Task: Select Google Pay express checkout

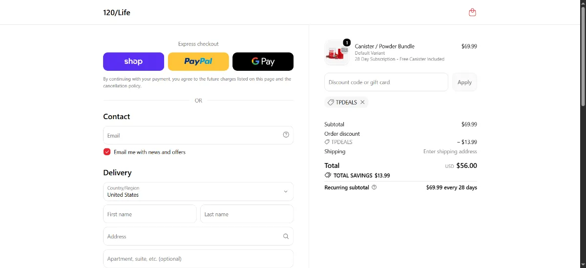Action: 263,62
